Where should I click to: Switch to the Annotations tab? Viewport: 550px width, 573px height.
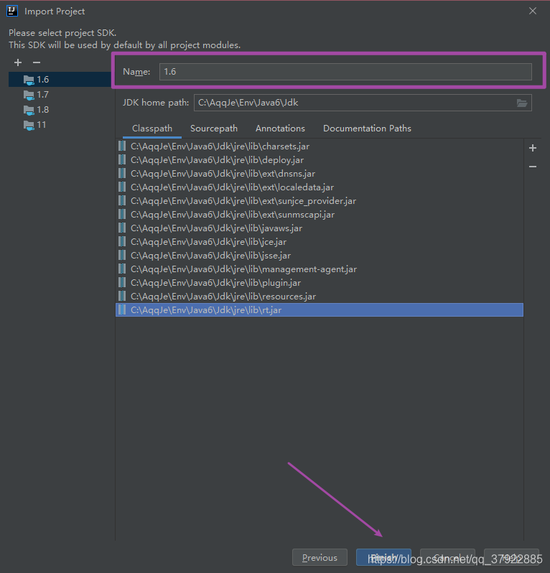[x=280, y=129]
